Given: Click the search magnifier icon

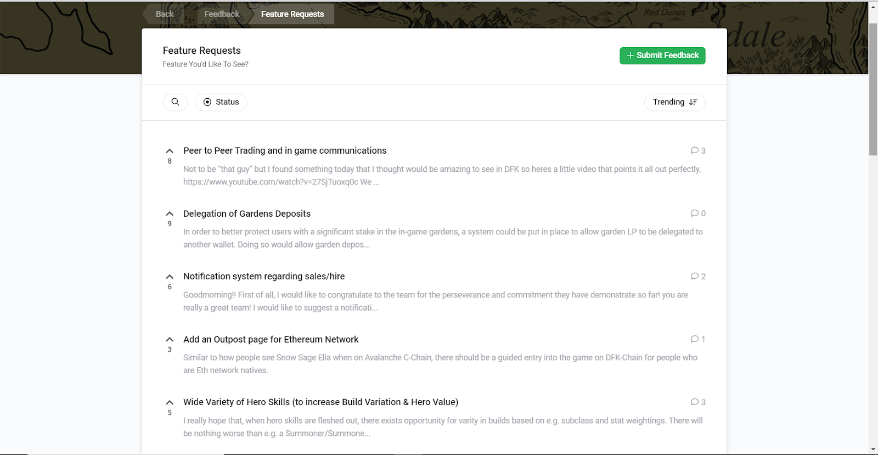Looking at the screenshot, I should coord(175,102).
